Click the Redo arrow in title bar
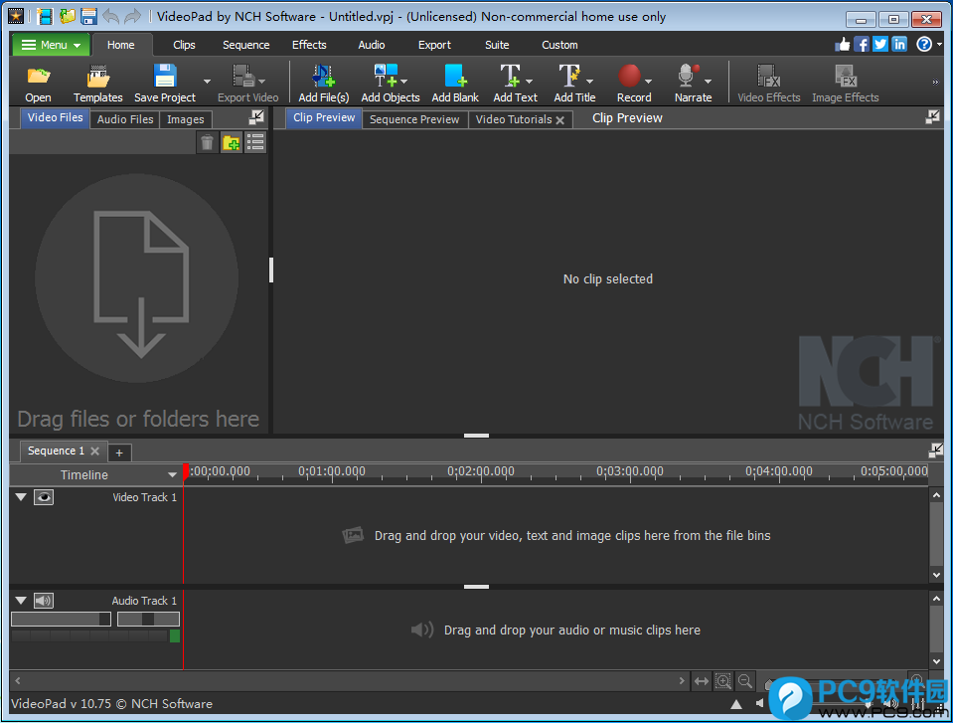This screenshot has width=953, height=723. (x=132, y=17)
